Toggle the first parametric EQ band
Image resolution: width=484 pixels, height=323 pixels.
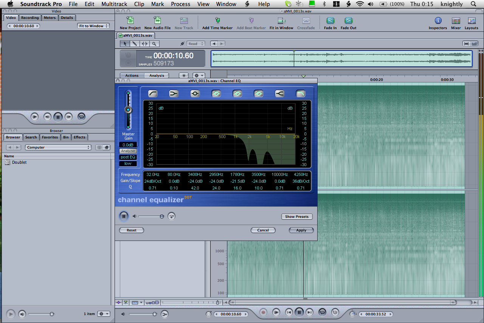coord(195,93)
